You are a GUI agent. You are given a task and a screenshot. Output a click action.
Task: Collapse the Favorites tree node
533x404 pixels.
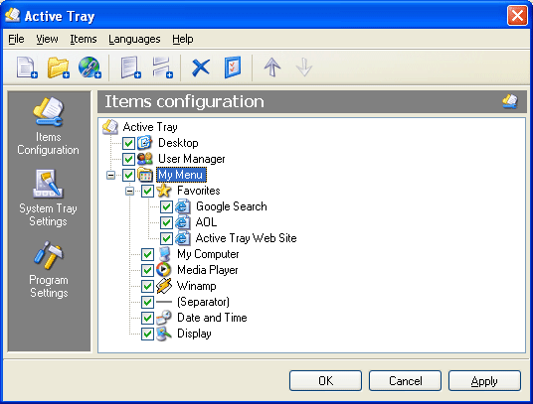pyautogui.click(x=129, y=191)
